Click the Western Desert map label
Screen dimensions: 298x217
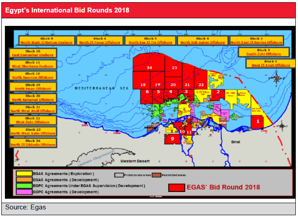coord(133,160)
